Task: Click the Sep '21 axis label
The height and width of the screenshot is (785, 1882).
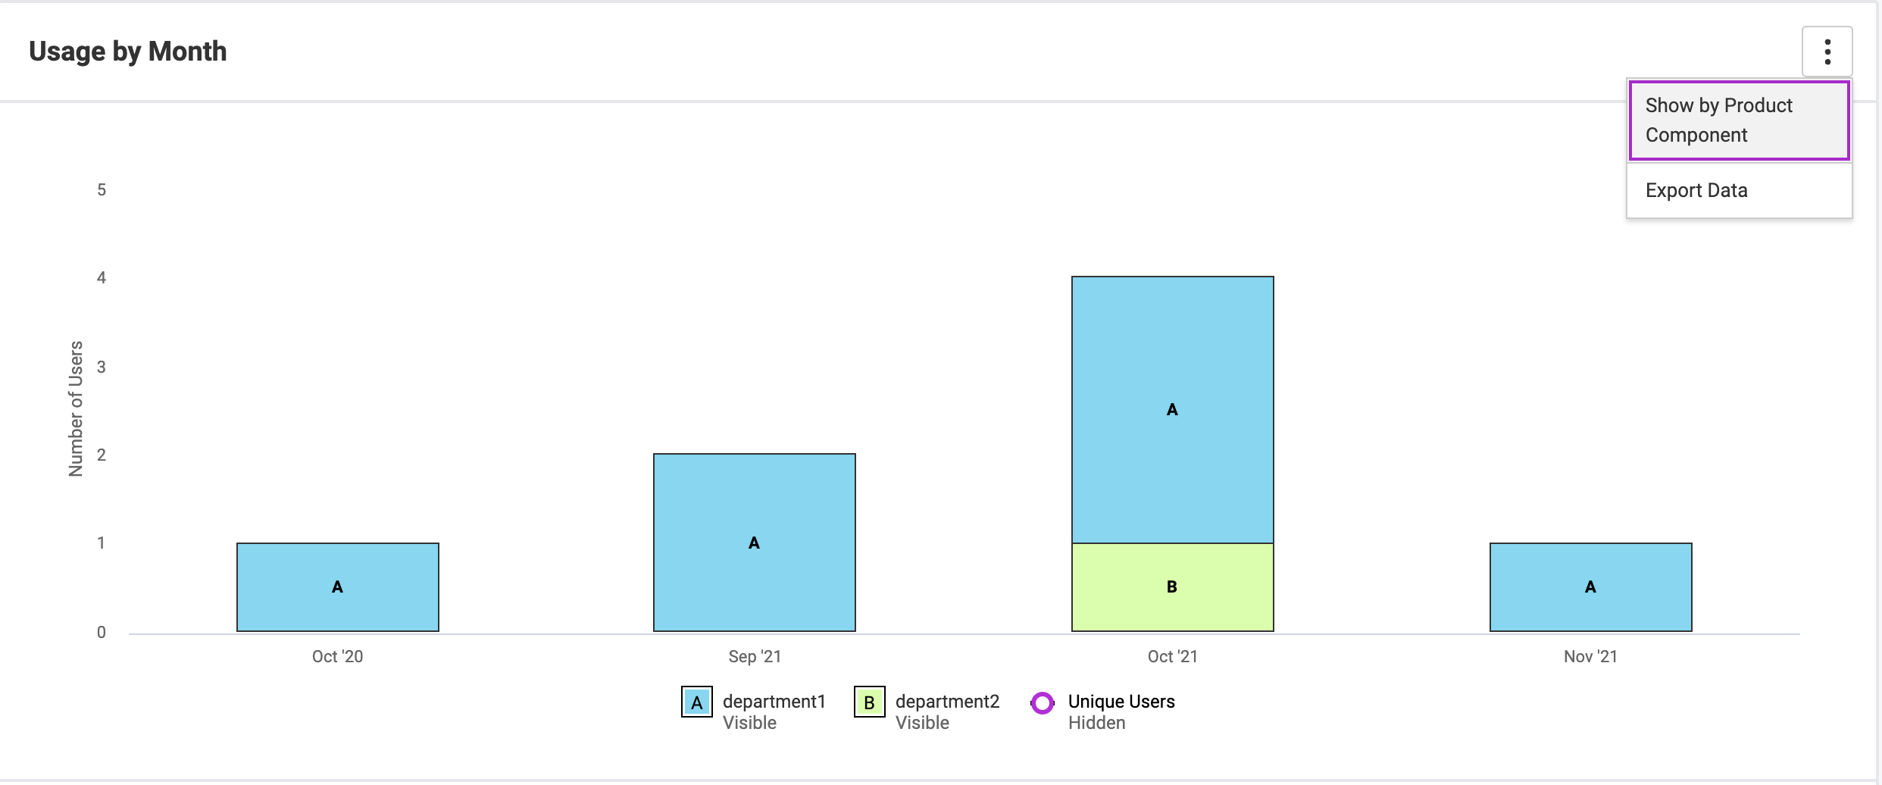Action: (x=755, y=657)
